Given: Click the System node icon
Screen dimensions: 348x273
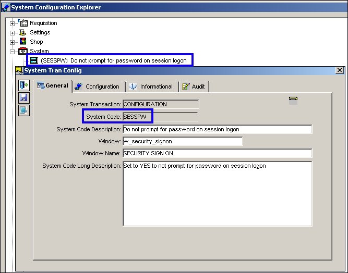Looking at the screenshot, I should click(x=23, y=51).
